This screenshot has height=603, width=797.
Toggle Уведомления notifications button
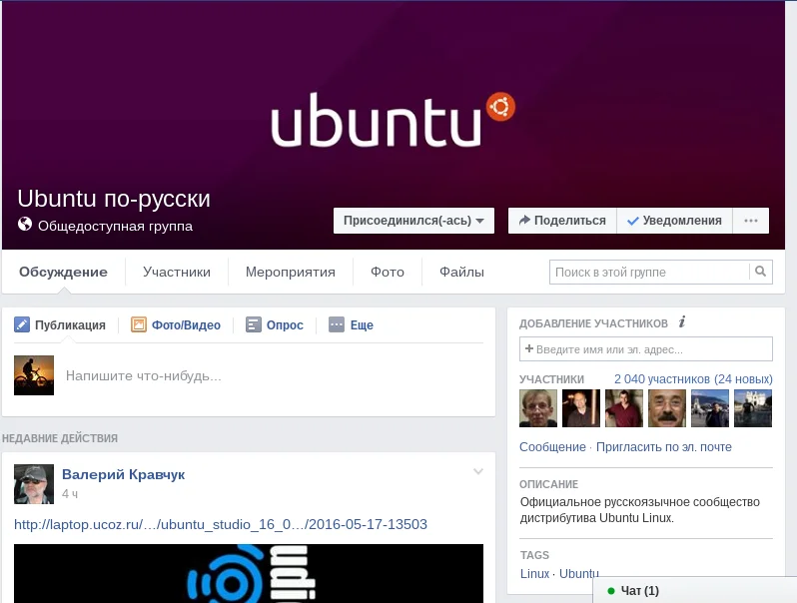pyautogui.click(x=674, y=221)
